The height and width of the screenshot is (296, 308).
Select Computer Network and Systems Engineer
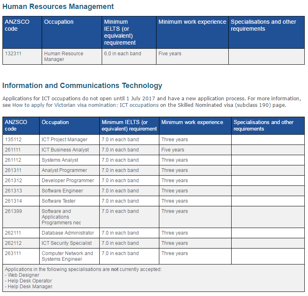pos(67,256)
